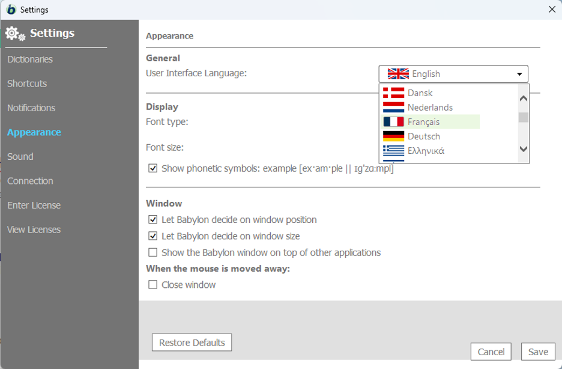Open Connection settings

30,181
